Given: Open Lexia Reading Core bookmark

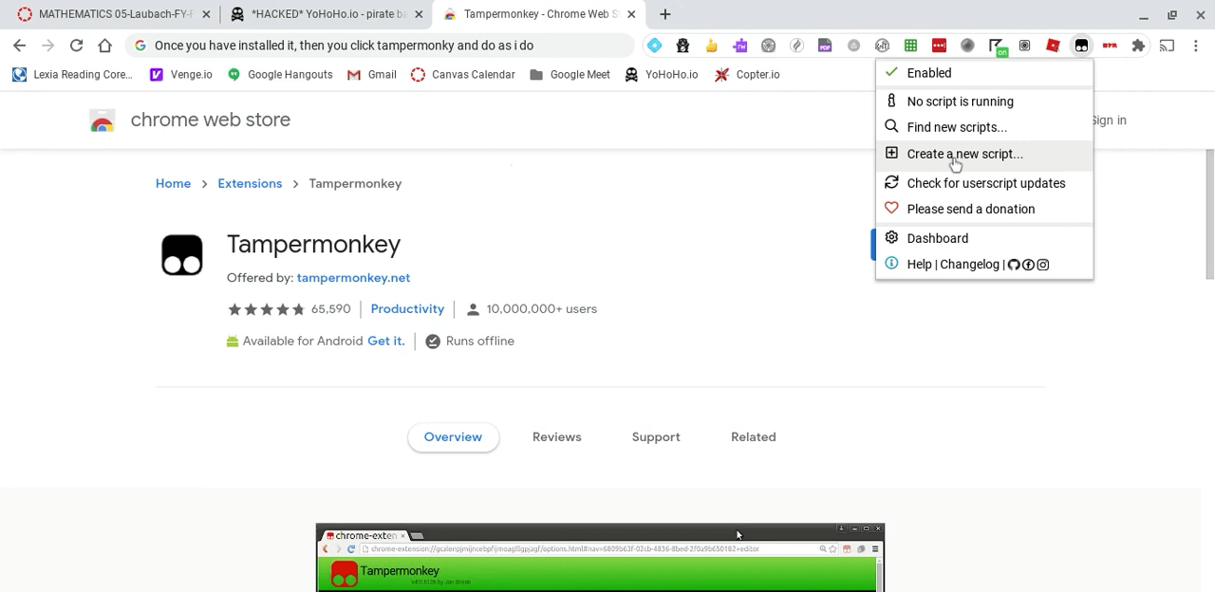Looking at the screenshot, I should [x=72, y=74].
